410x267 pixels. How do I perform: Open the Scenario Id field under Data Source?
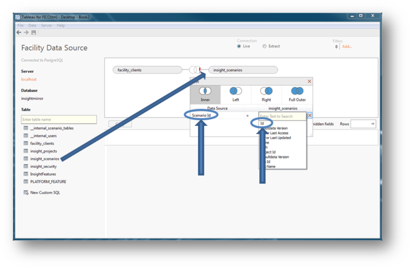217,115
